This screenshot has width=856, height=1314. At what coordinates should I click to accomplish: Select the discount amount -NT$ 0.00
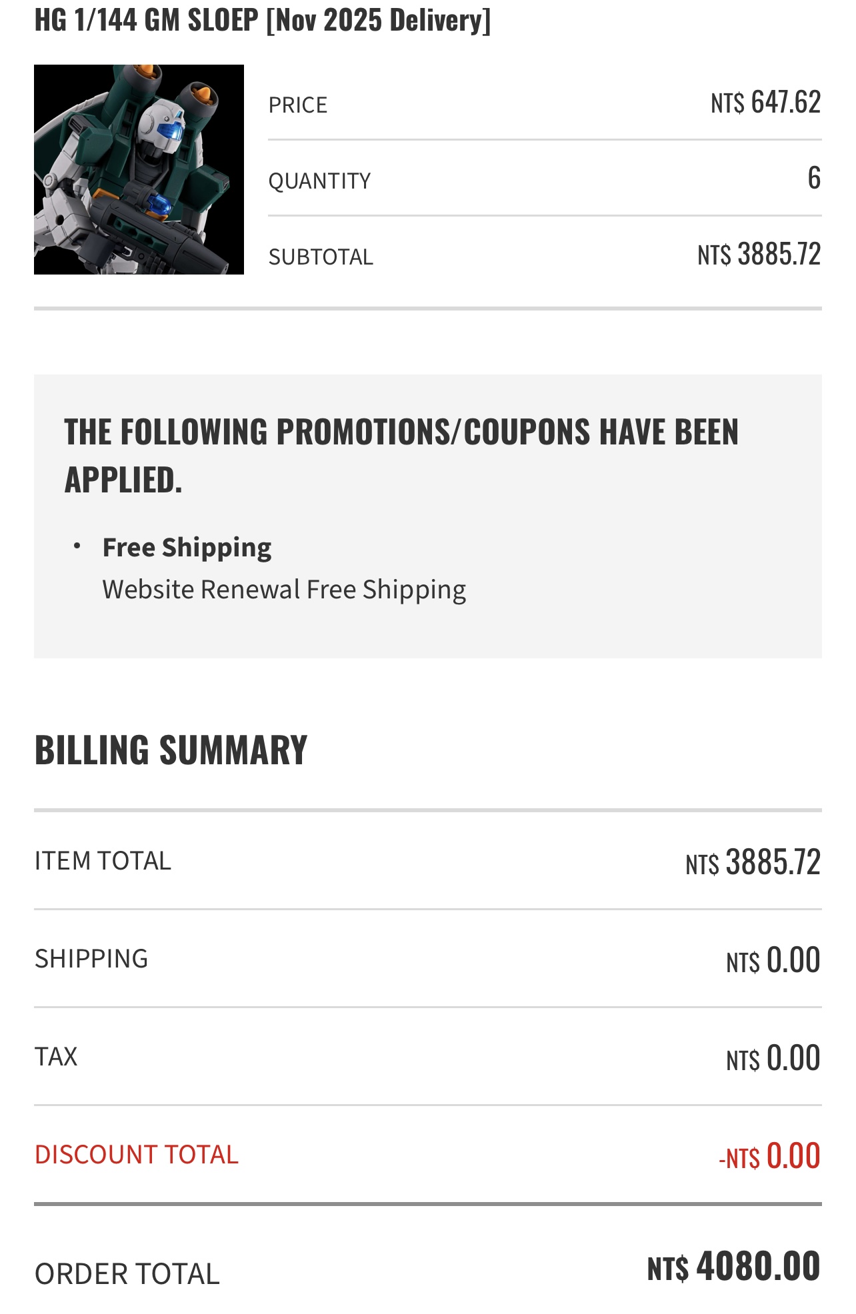pos(769,1155)
